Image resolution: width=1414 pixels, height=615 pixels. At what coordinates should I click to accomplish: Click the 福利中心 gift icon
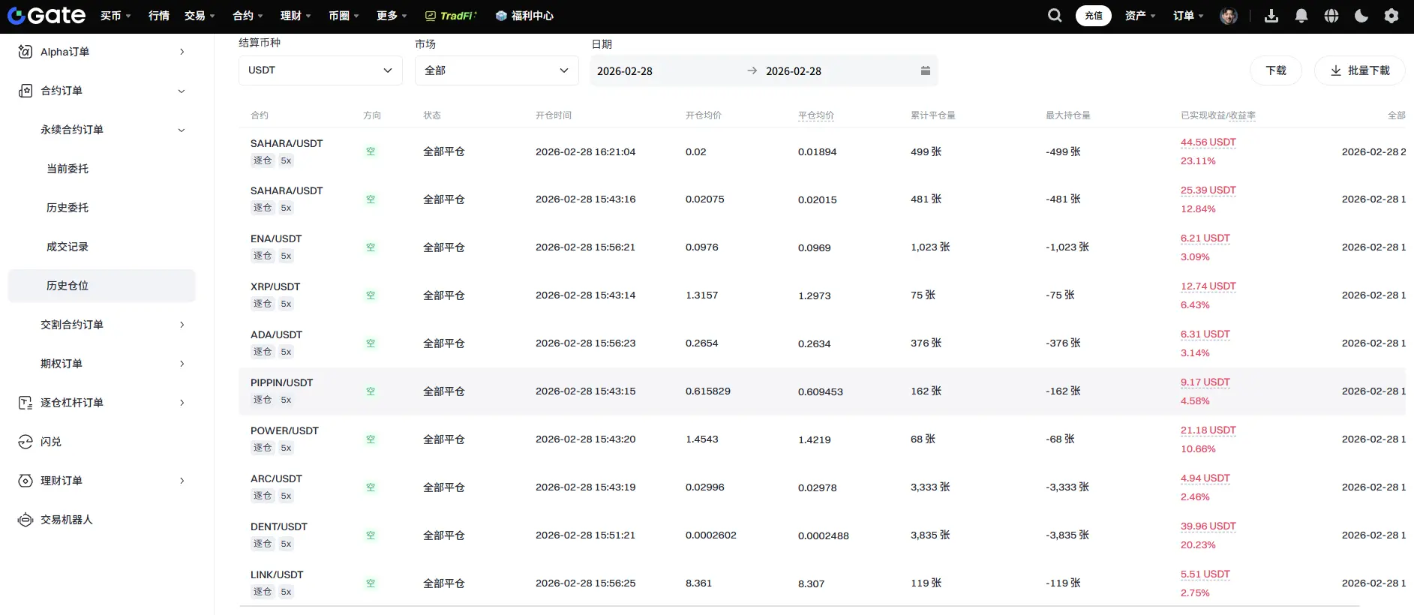coord(501,16)
